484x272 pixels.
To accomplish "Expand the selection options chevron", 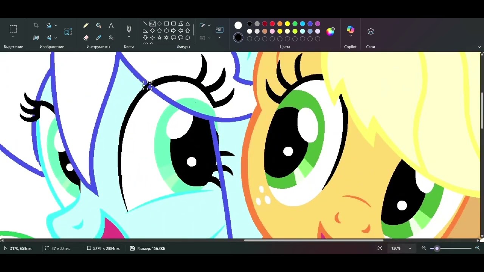I will (13, 37).
